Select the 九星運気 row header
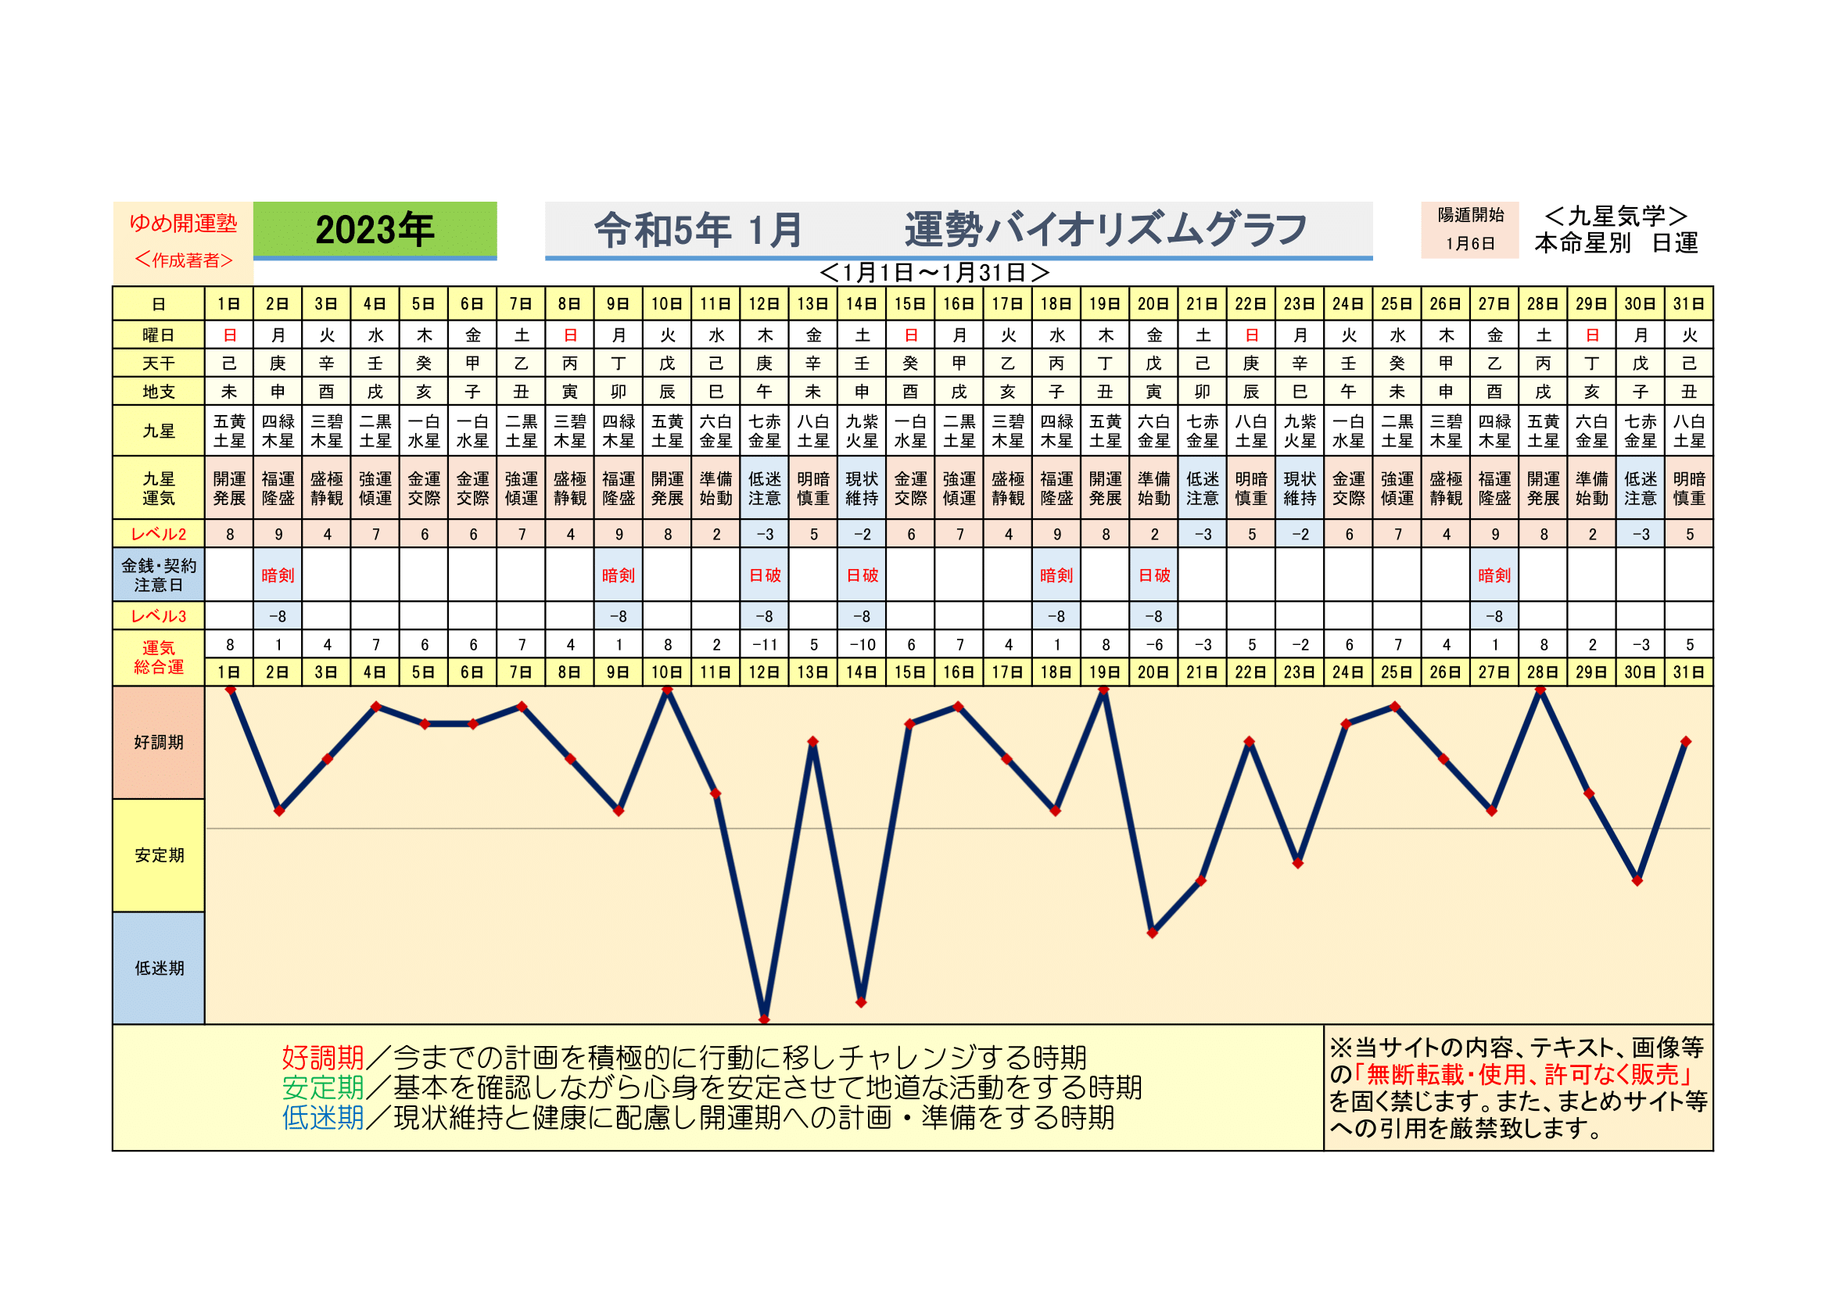 [159, 488]
